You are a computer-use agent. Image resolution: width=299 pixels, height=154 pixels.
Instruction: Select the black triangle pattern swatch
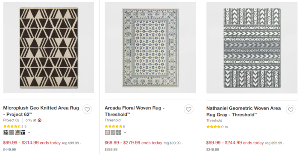pos(6,132)
